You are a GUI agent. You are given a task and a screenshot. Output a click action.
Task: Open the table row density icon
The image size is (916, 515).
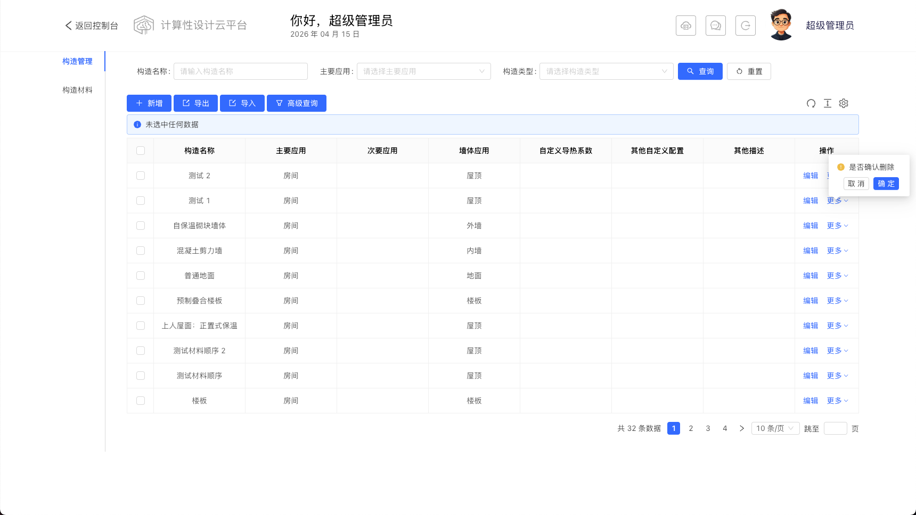(827, 103)
